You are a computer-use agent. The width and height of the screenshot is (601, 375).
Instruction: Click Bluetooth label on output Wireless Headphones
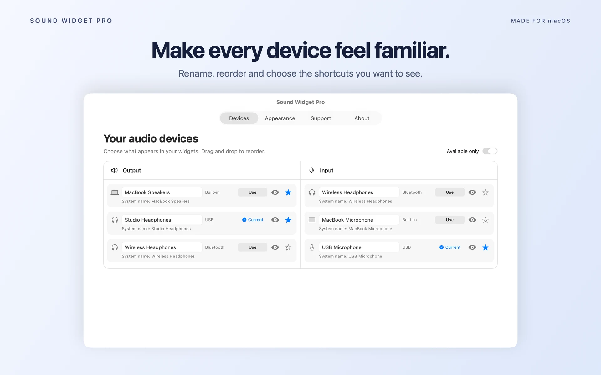(215, 247)
